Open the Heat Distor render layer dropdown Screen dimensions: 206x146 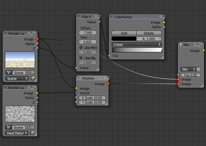tap(17, 133)
